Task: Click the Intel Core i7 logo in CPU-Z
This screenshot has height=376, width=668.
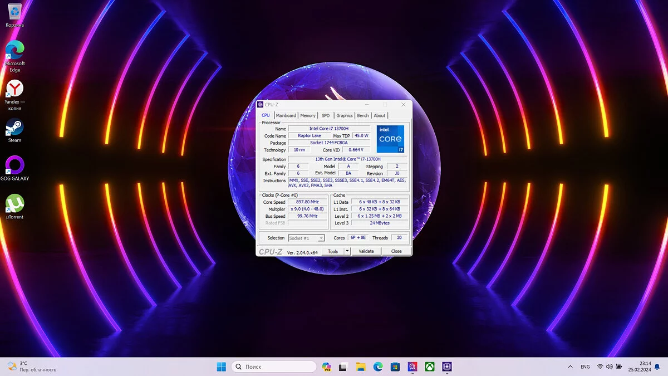Action: 390,139
